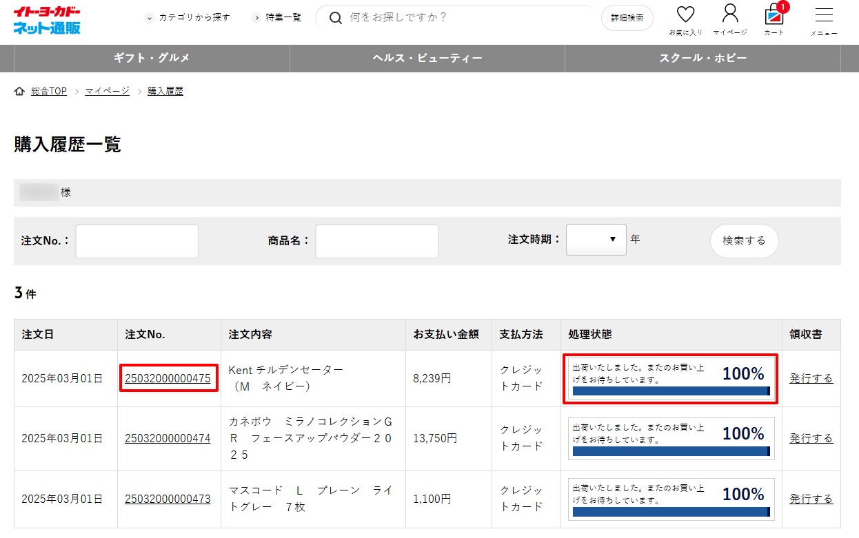Click the Ito-Yokado net shop logo
The height and width of the screenshot is (538, 859).
[x=47, y=20]
